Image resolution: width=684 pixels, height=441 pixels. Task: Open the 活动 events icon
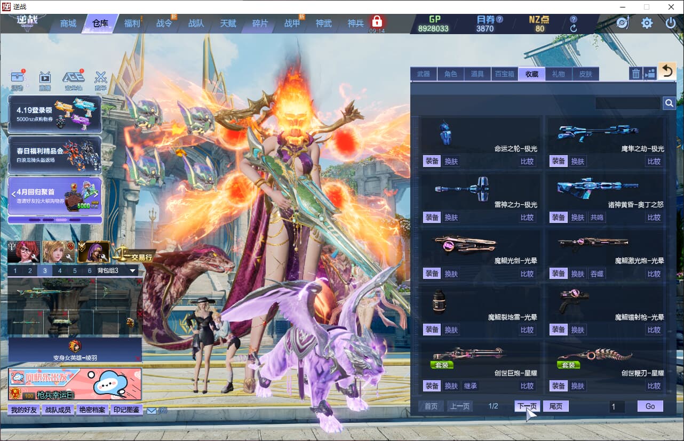17,81
